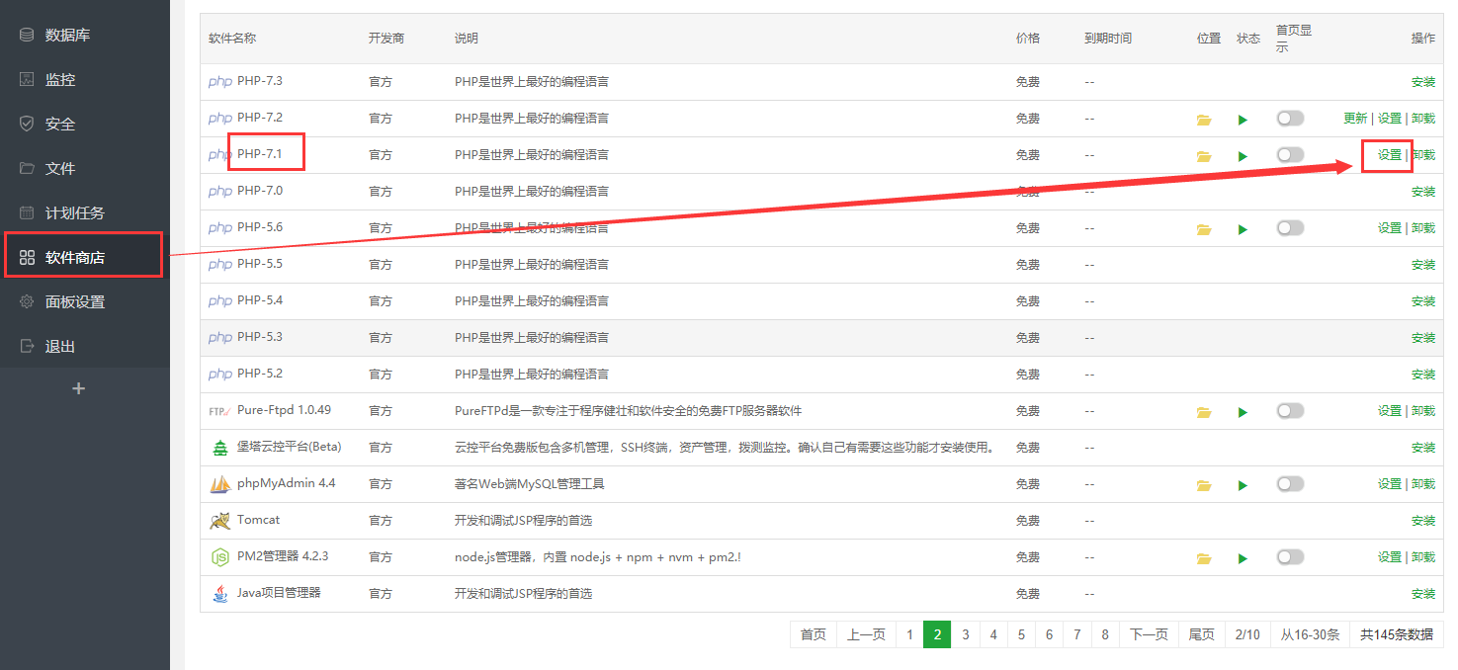1458x670 pixels.
Task: Click the play status icon for phpMyAdmin 4.4
Action: click(1243, 485)
